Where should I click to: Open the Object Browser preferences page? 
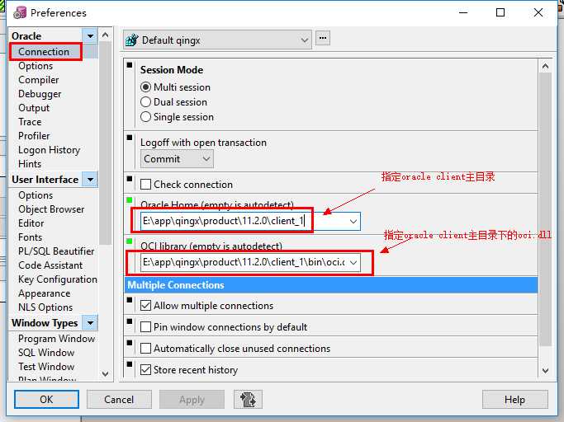coord(51,209)
